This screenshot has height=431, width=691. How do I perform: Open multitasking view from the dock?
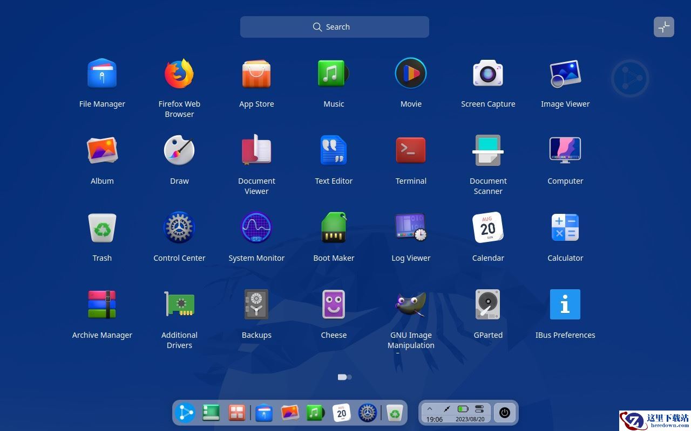tap(237, 413)
